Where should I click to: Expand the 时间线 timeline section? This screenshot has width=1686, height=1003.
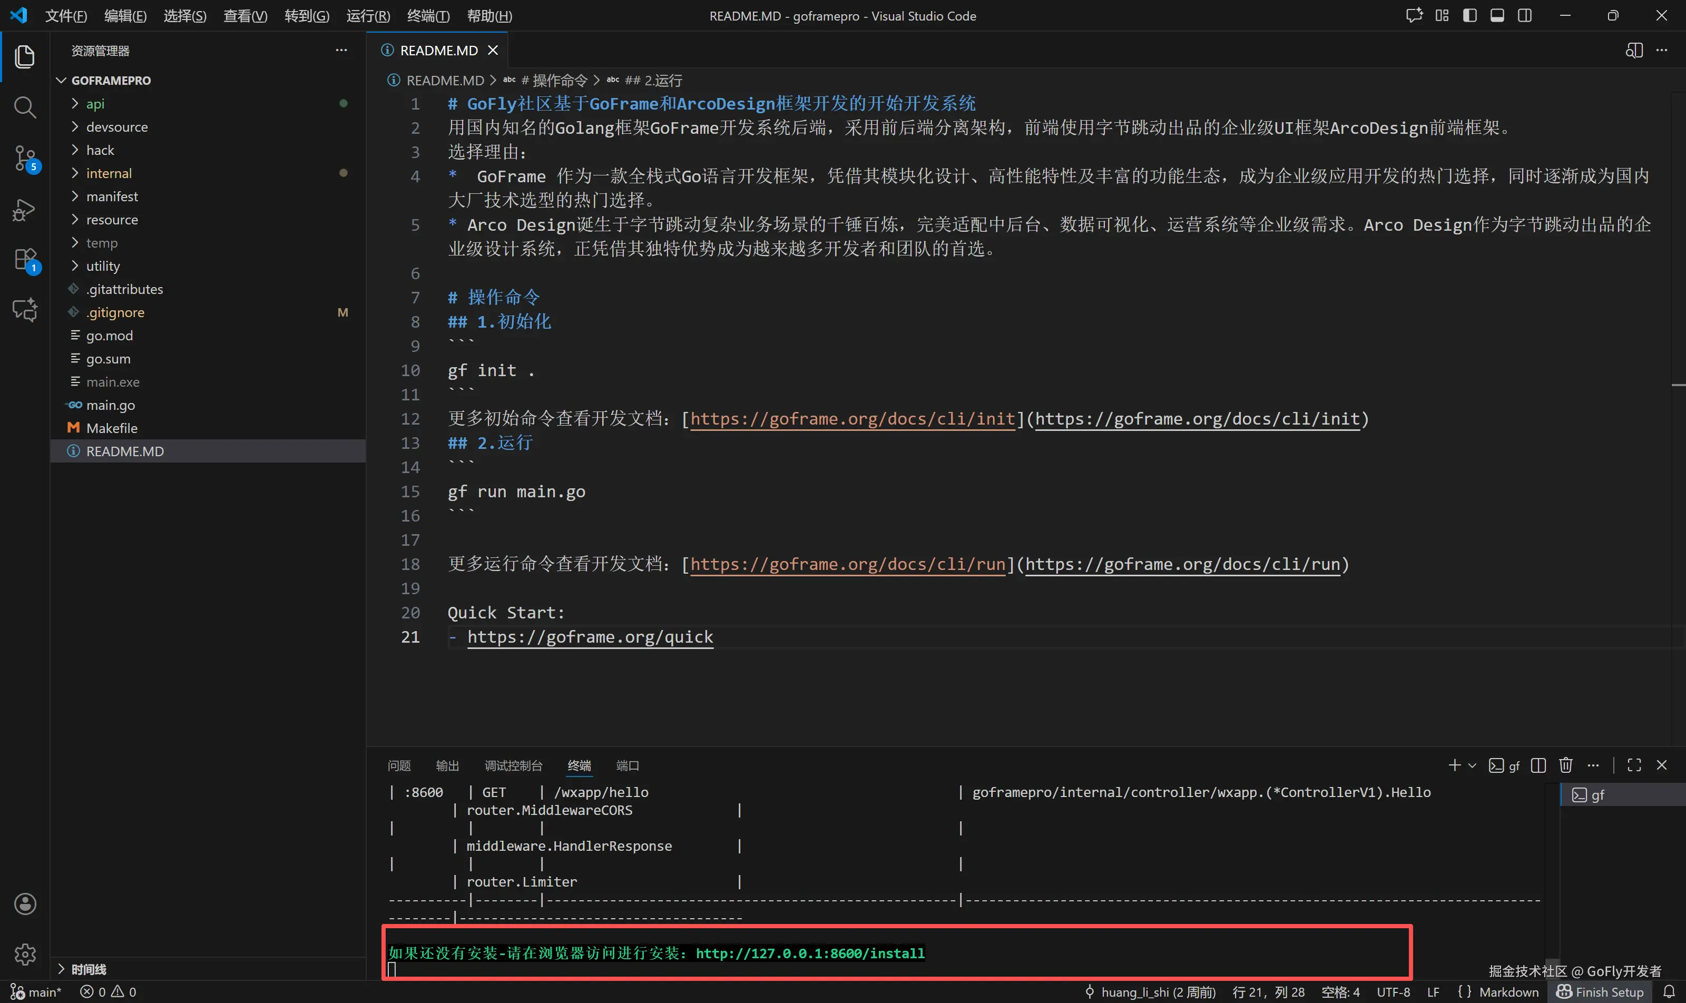89,969
